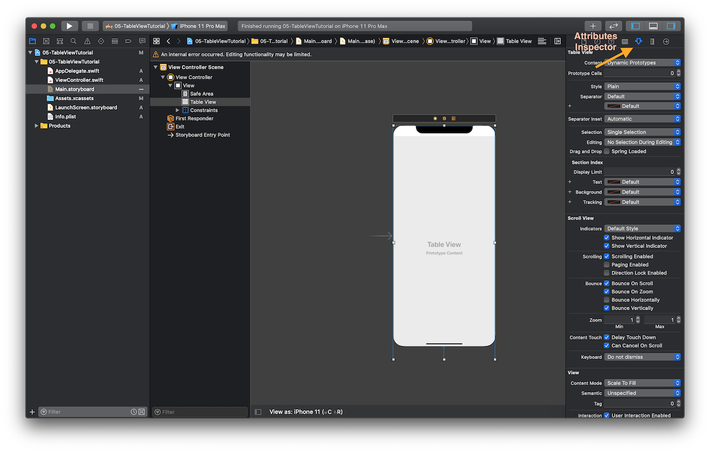The image size is (710, 452).
Task: Switch to the Connections inspector
Action: tap(665, 41)
